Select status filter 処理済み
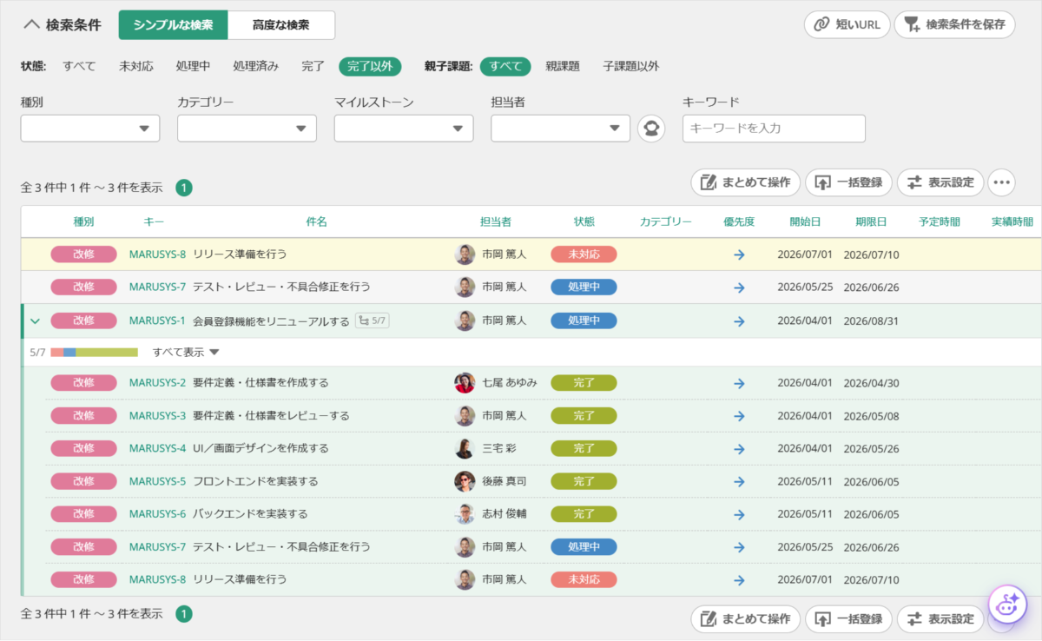 [x=256, y=66]
